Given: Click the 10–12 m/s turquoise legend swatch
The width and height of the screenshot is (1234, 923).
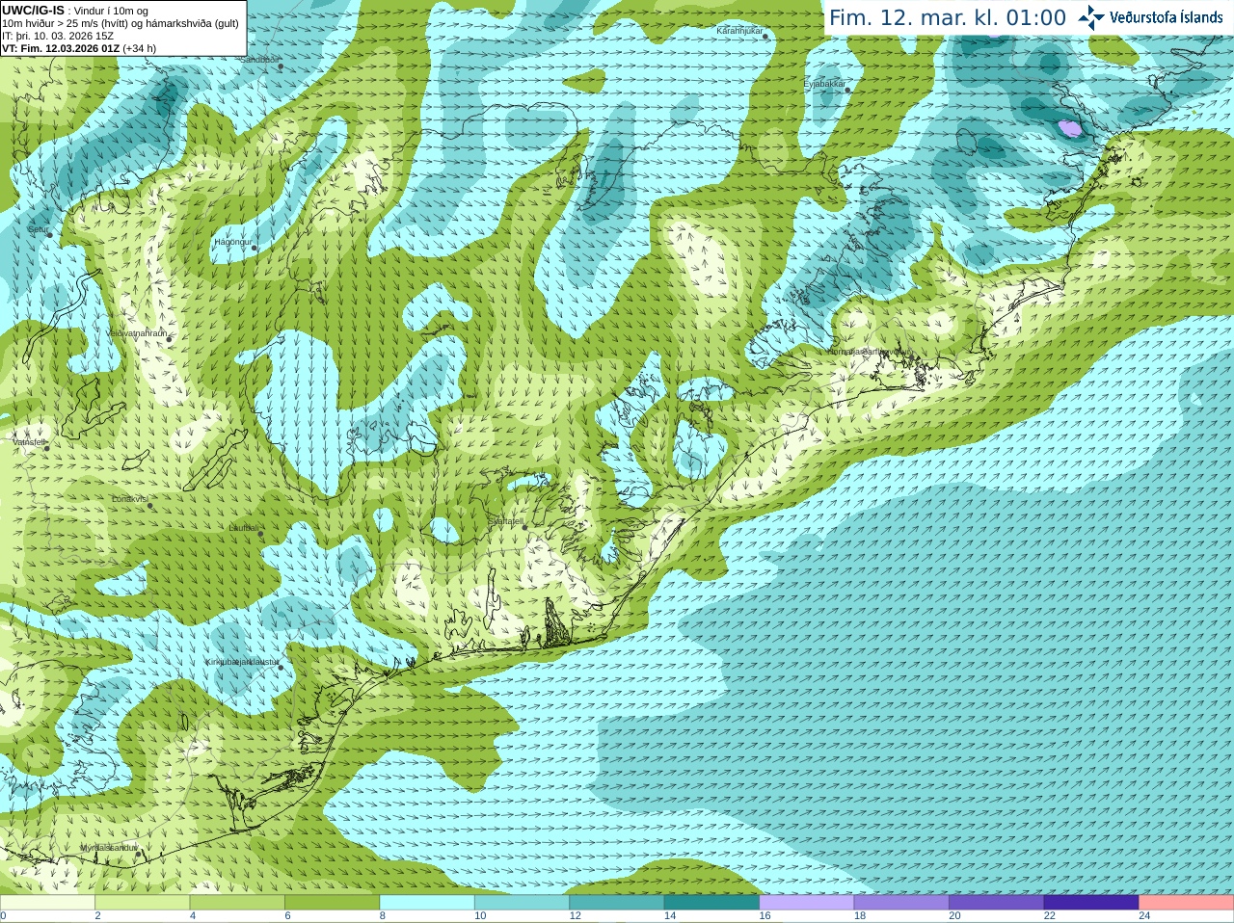Looking at the screenshot, I should [523, 903].
